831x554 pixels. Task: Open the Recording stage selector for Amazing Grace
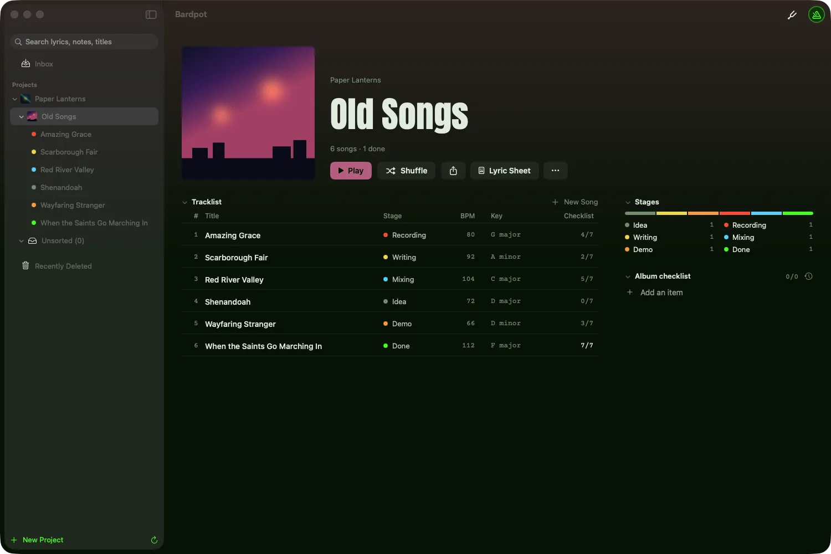coord(404,235)
